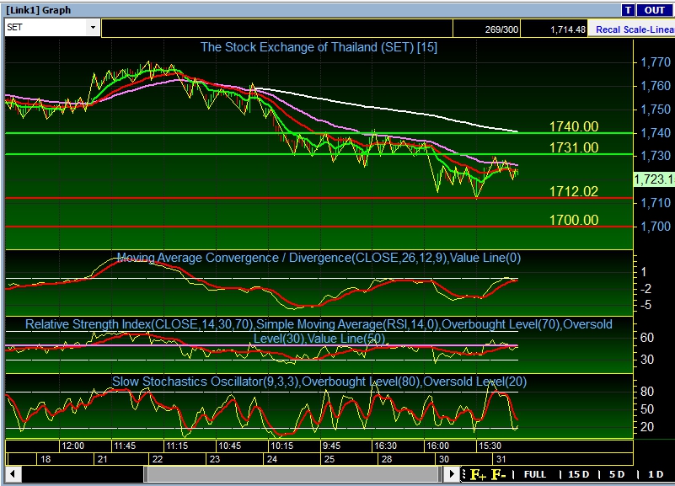Click the 1712.02 support line label
This screenshot has height=486, width=675.
573,191
